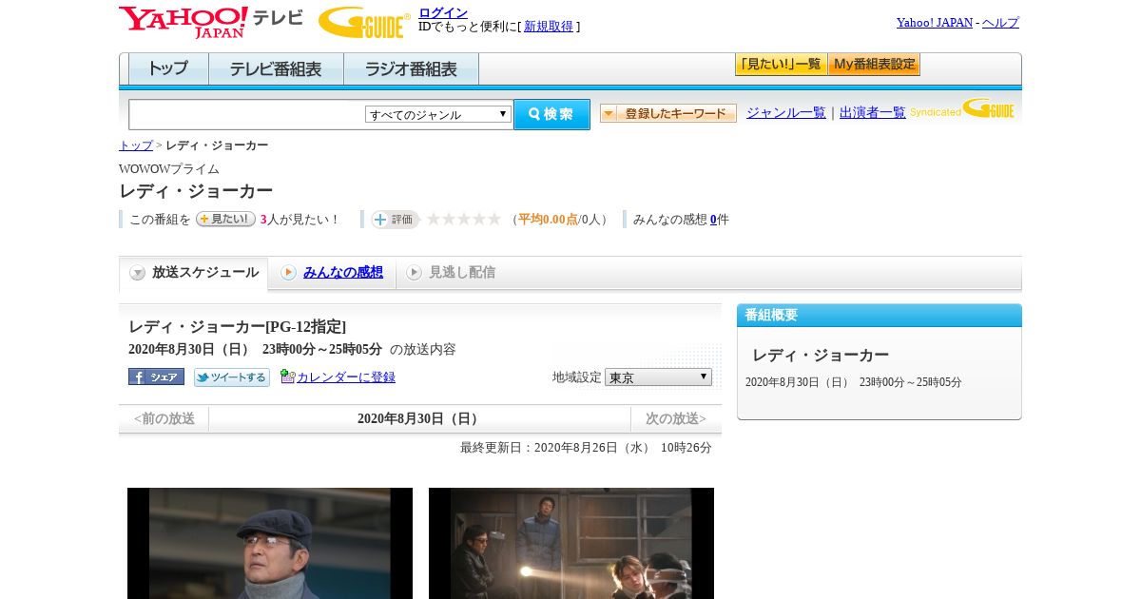
Task: Click the レディ・ジョーカー[PG-12指定] heading
Action: coord(237,326)
